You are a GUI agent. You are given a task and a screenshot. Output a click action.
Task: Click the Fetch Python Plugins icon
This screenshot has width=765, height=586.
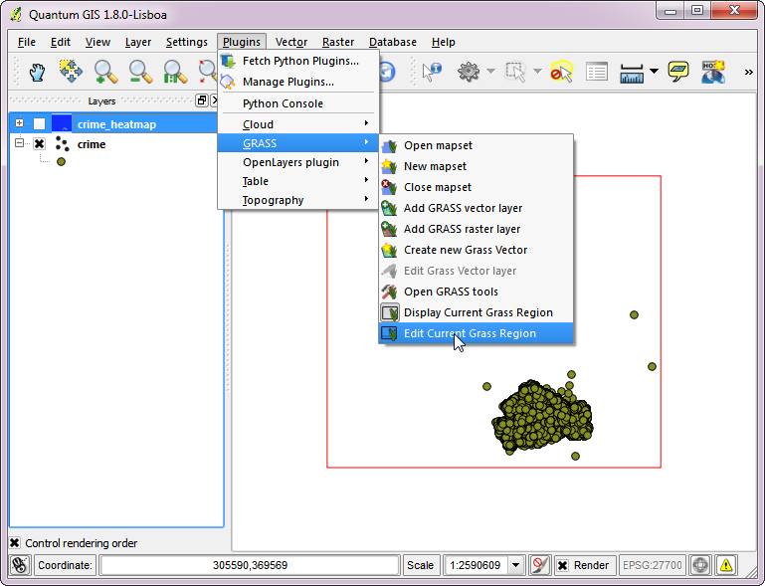(228, 61)
